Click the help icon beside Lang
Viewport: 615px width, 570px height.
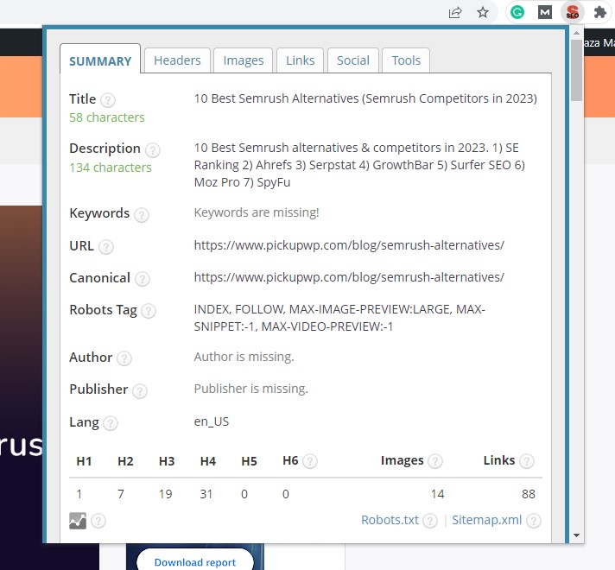tap(111, 424)
